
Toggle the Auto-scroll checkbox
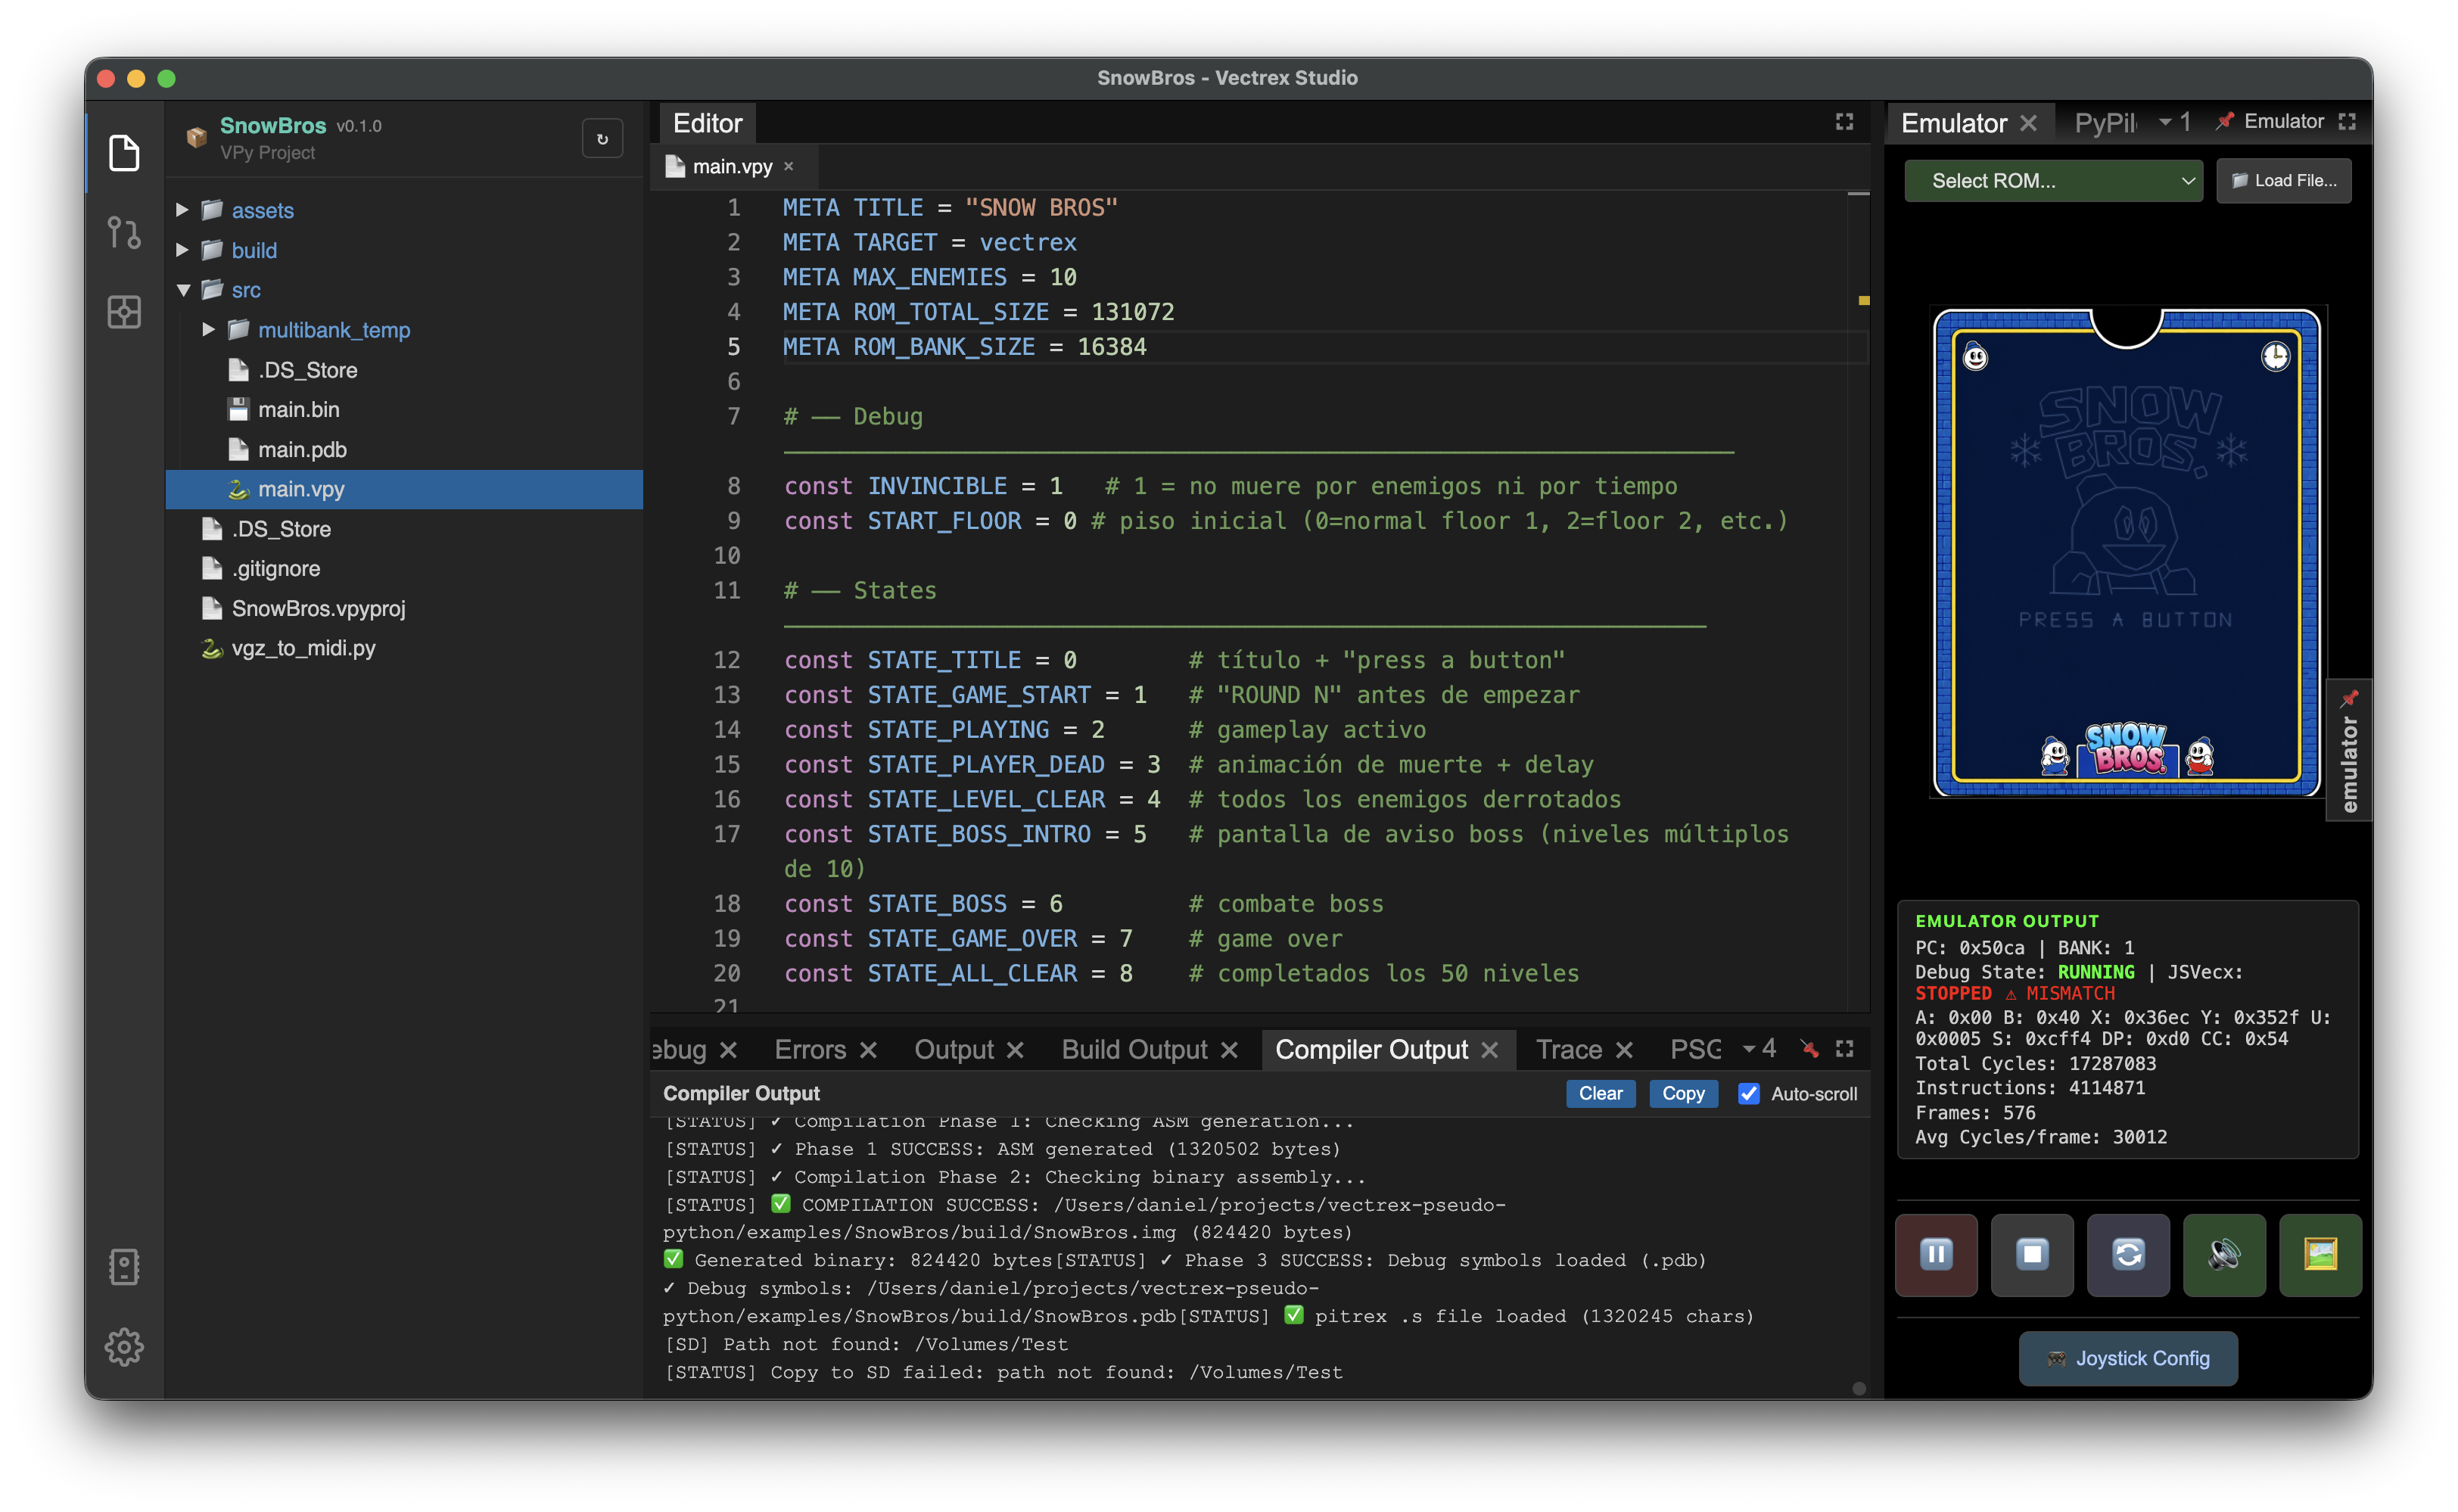[x=1748, y=1093]
